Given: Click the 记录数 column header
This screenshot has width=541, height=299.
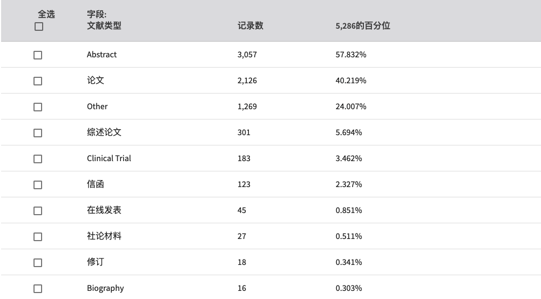Looking at the screenshot, I should 251,25.
